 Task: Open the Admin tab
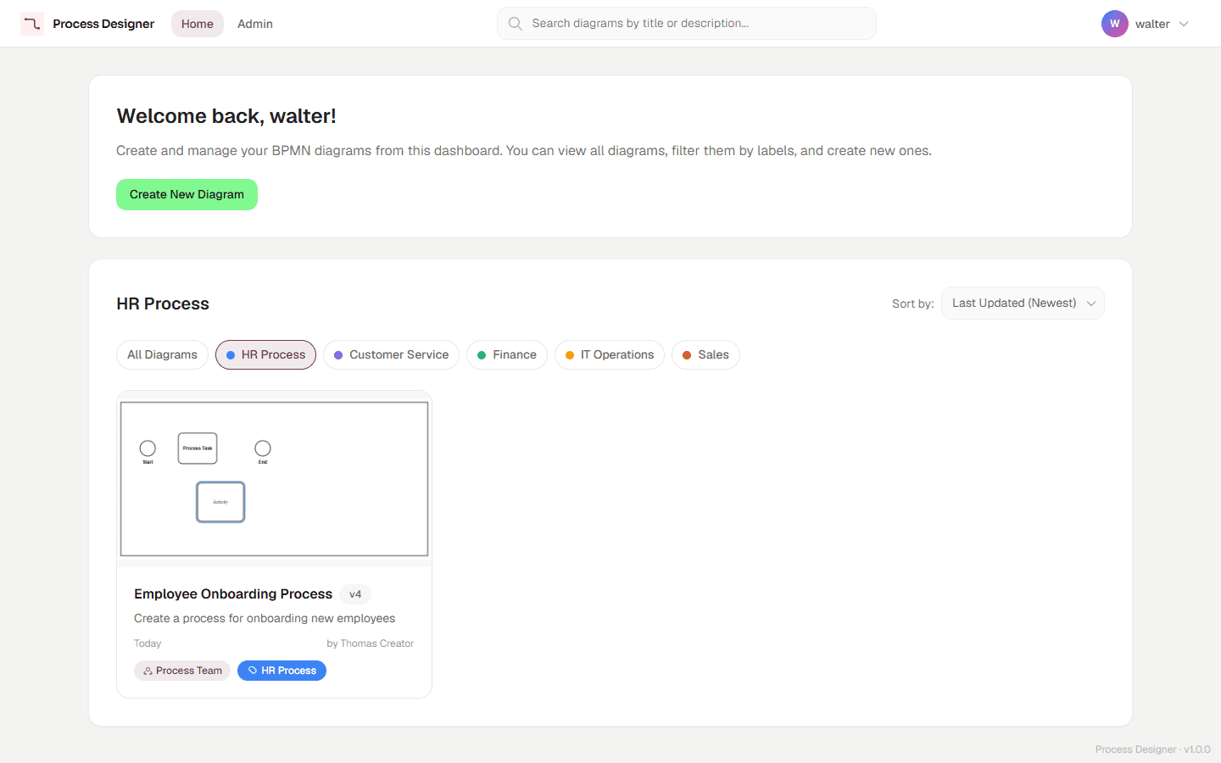tap(255, 24)
